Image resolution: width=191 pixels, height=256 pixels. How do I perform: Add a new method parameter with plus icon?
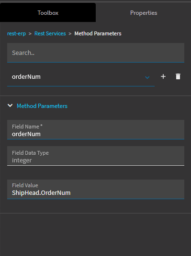point(163,76)
